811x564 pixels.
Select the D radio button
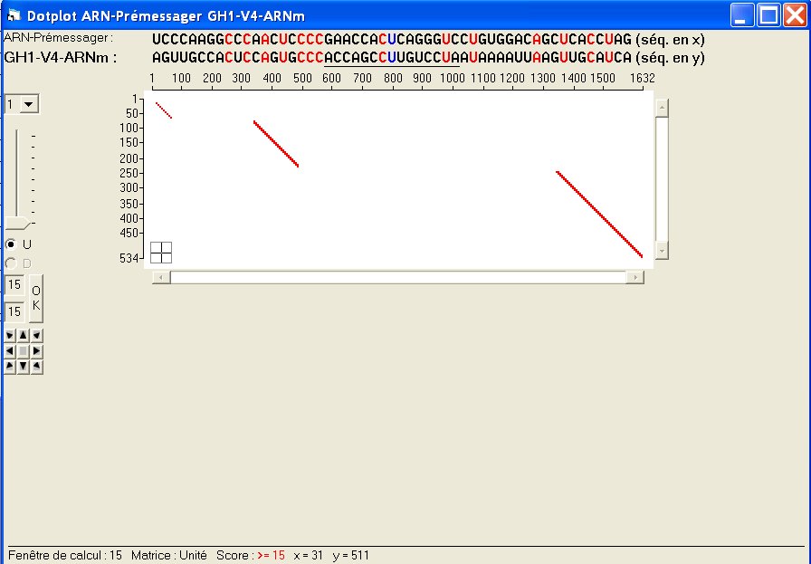click(x=11, y=263)
